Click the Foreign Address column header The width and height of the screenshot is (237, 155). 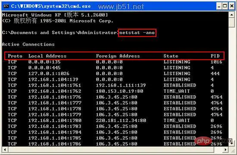(118, 56)
